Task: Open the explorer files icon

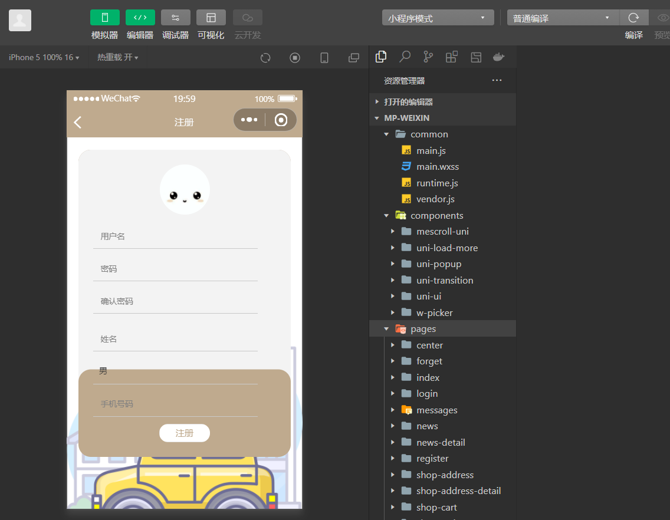Action: 381,57
